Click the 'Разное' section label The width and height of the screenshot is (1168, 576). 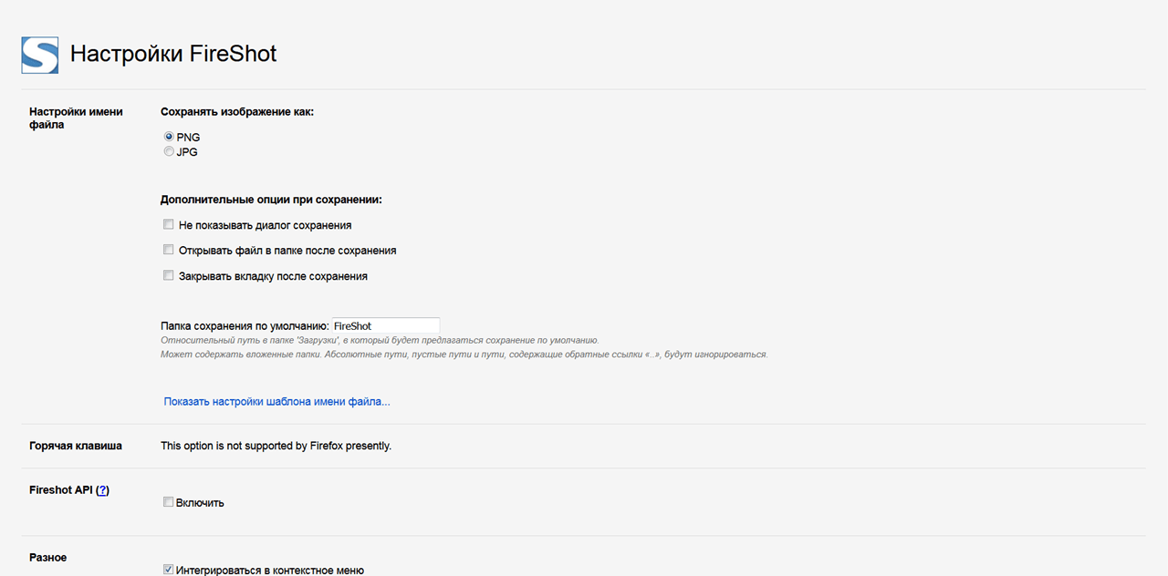pyautogui.click(x=48, y=557)
